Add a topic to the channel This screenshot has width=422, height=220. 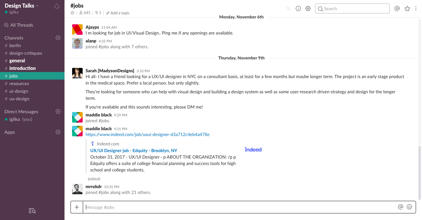(x=118, y=13)
